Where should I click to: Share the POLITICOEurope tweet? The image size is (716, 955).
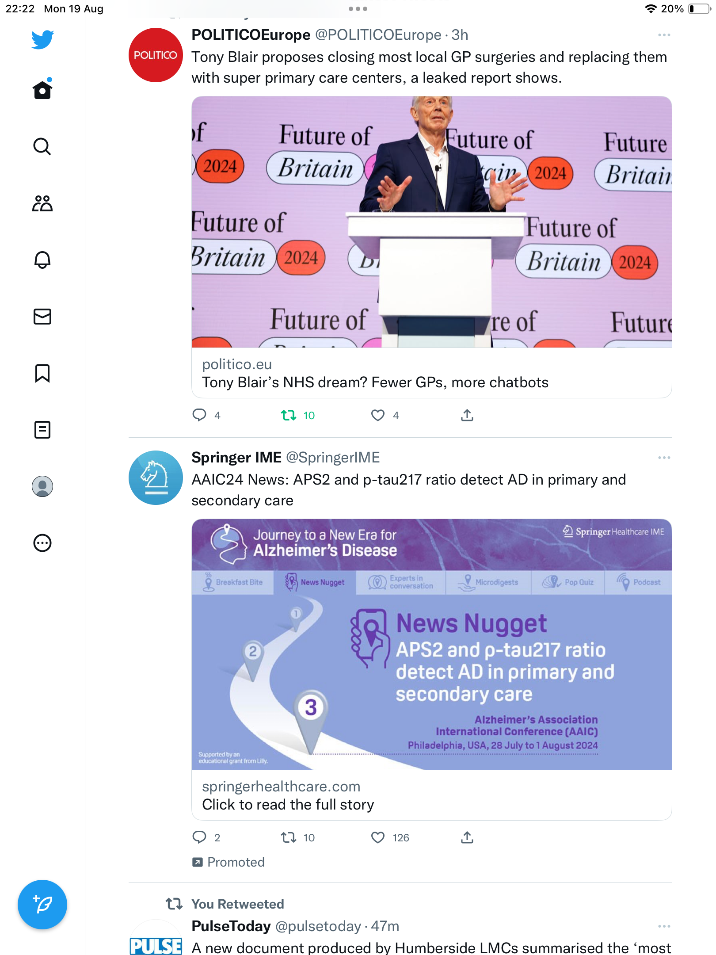467,416
